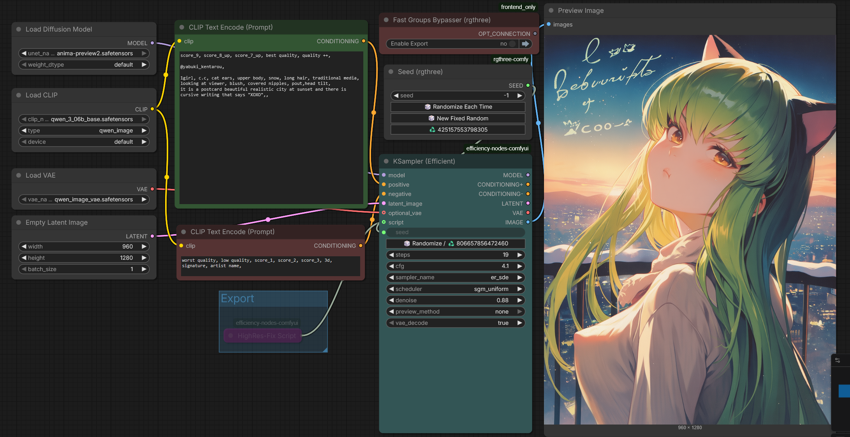Click the Enable Export navigate arrow icon

pyautogui.click(x=525, y=44)
